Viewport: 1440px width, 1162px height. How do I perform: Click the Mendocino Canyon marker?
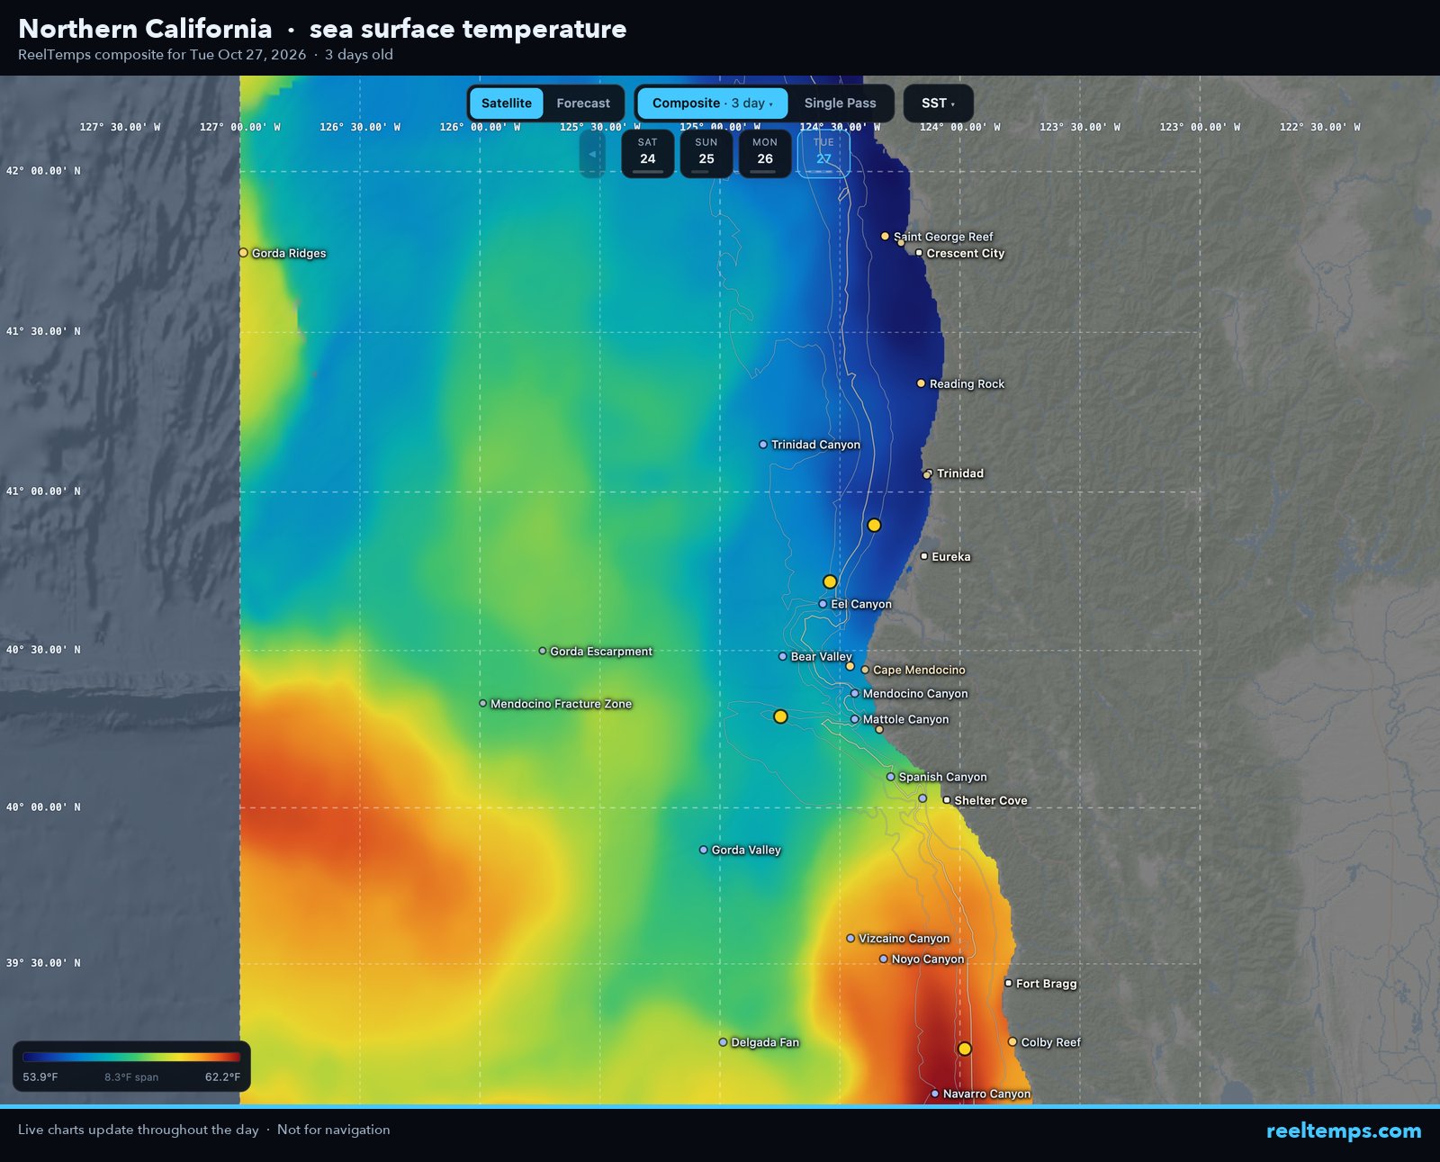point(855,693)
